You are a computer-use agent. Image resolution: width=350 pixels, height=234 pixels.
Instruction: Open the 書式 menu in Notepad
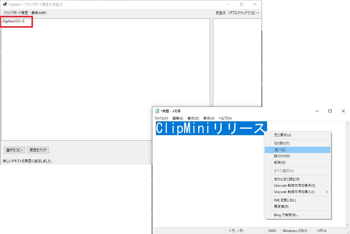pyautogui.click(x=193, y=118)
